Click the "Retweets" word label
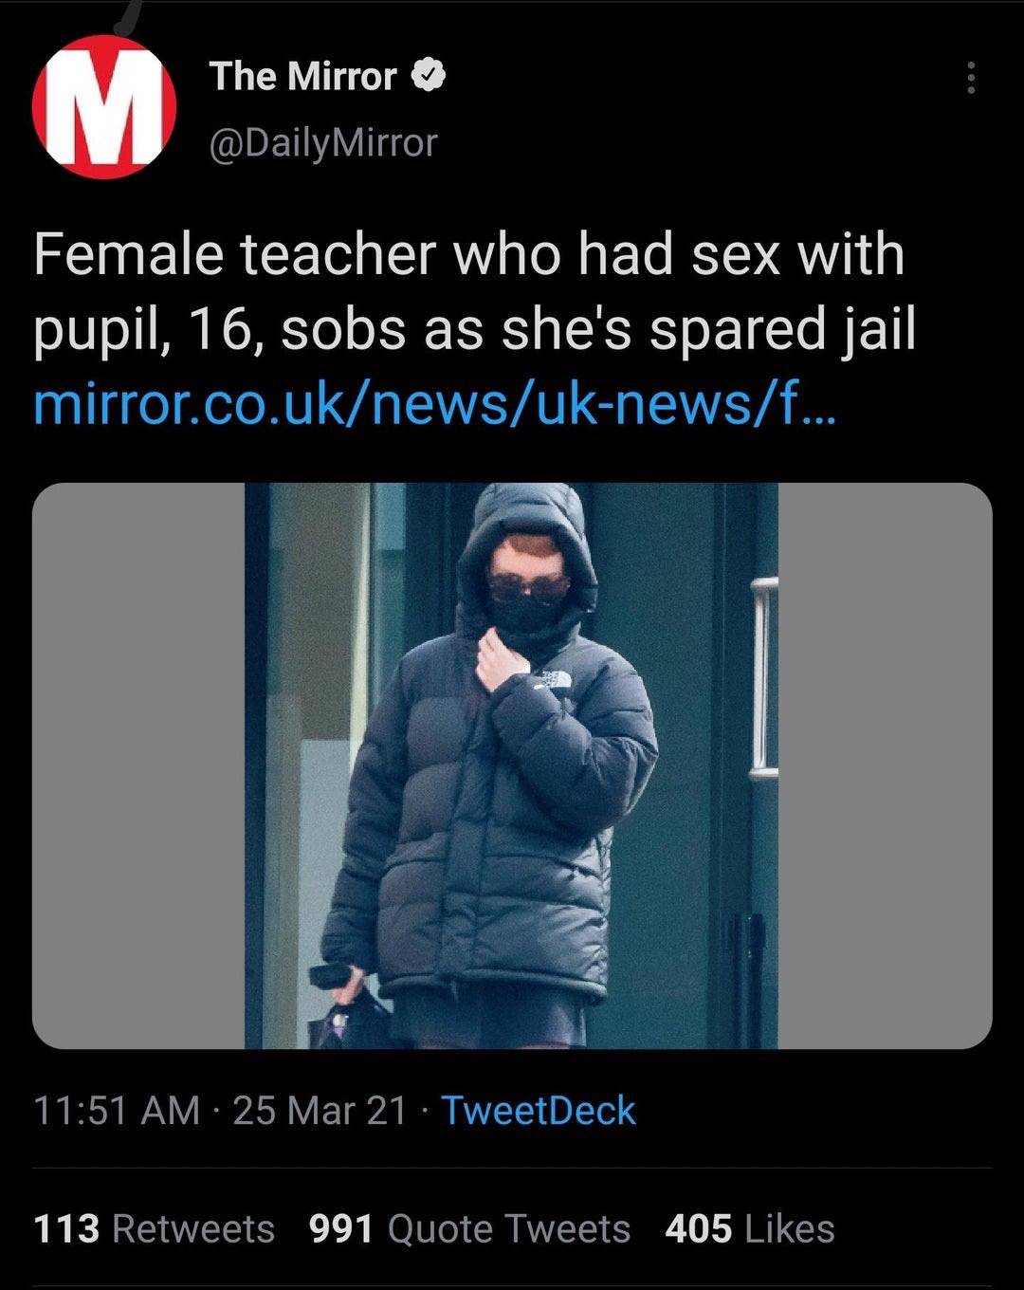This screenshot has width=1024, height=1290. click(x=193, y=1228)
